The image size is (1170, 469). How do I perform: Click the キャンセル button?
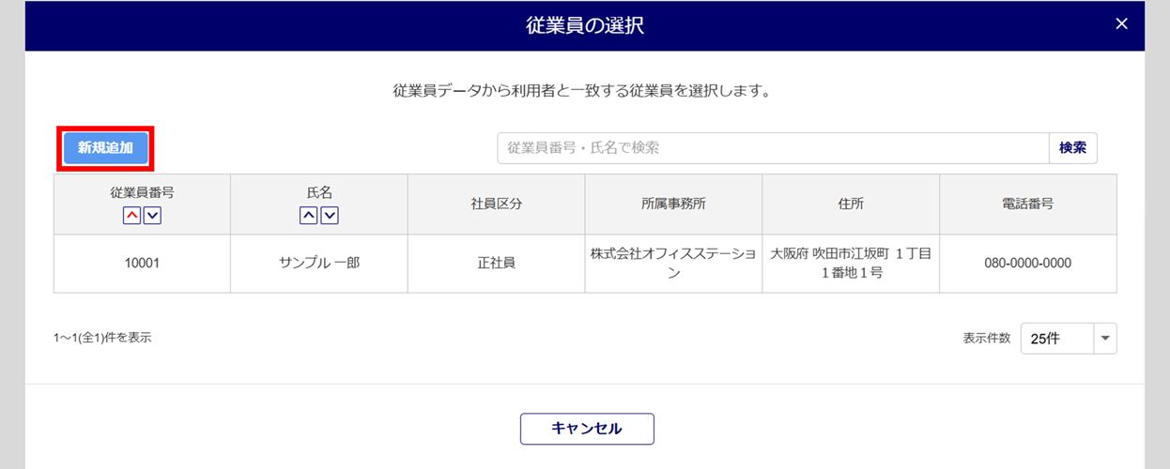[587, 429]
